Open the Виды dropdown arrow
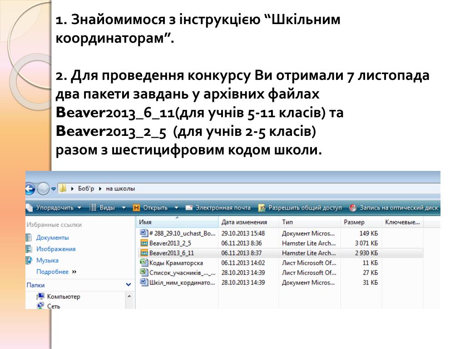 coord(124,208)
